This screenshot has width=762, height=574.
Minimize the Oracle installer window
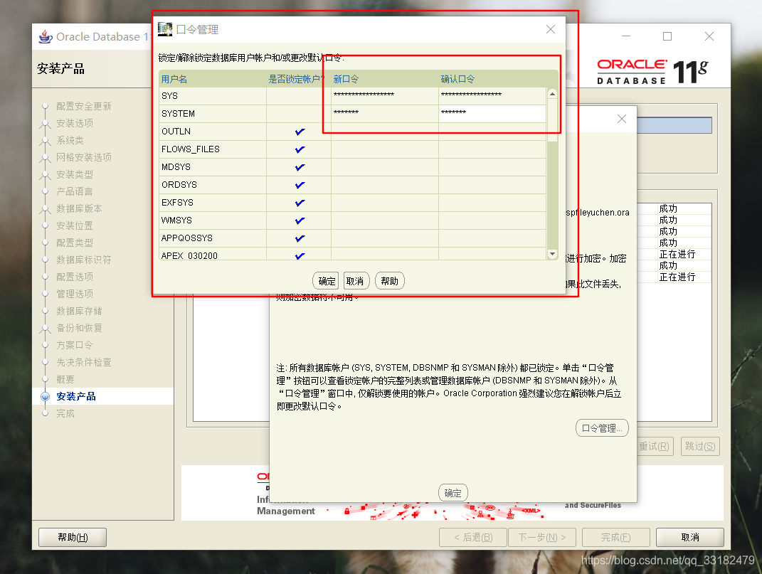click(x=626, y=36)
